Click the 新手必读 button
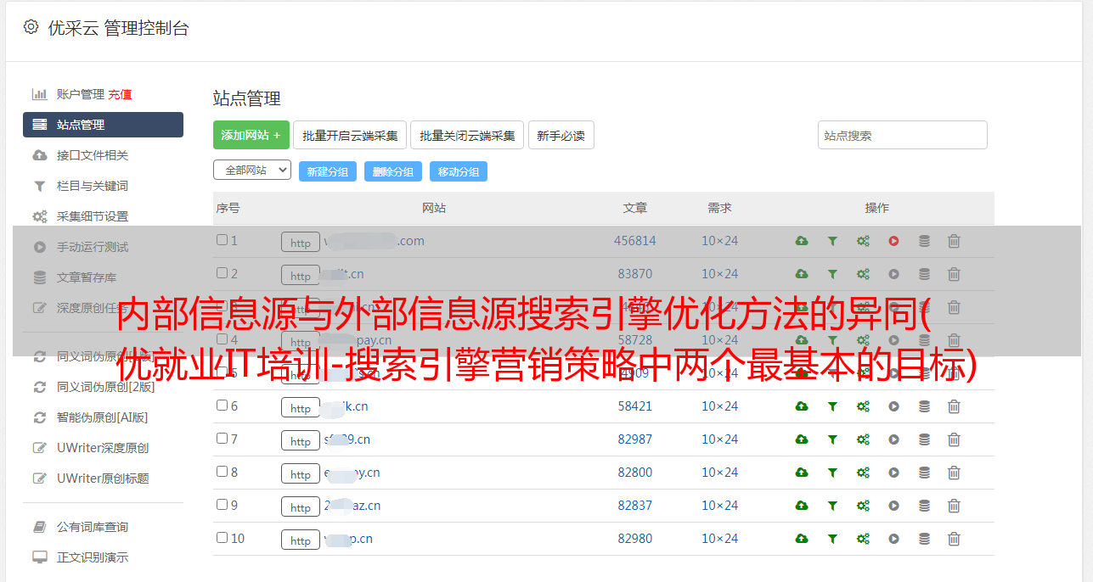The image size is (1093, 582). pyautogui.click(x=561, y=135)
